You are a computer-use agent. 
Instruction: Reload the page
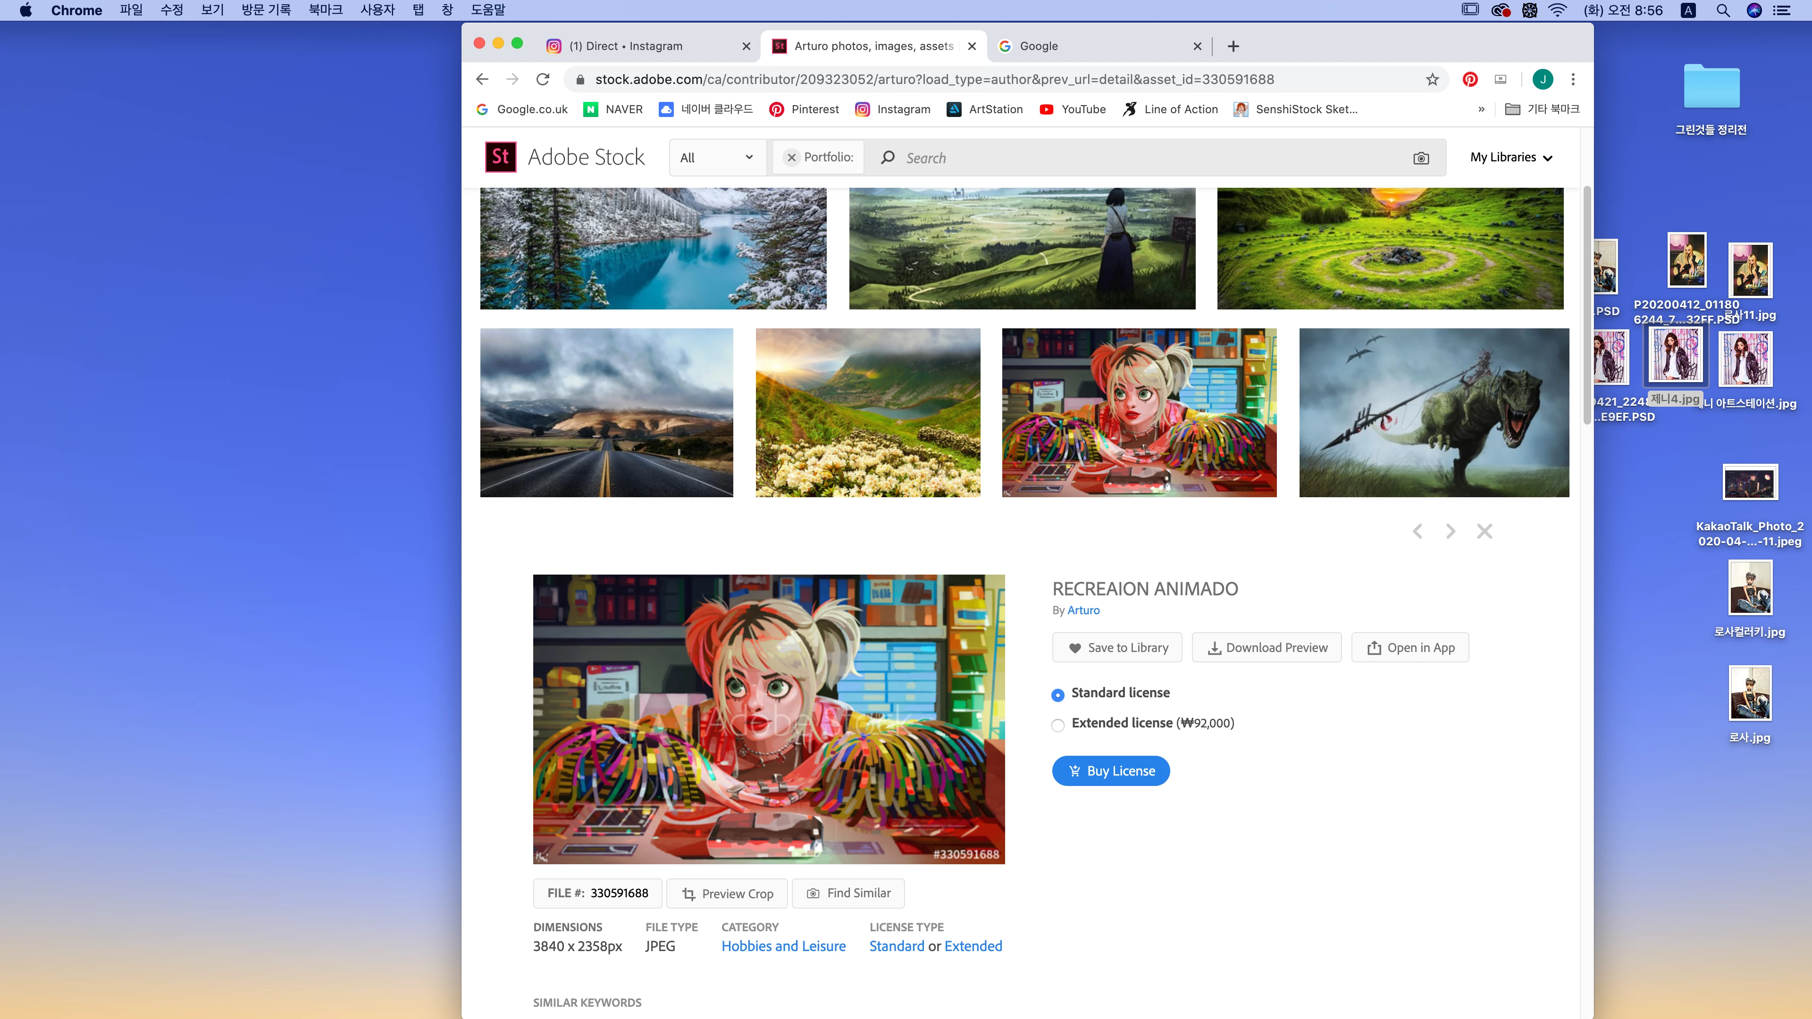point(542,79)
